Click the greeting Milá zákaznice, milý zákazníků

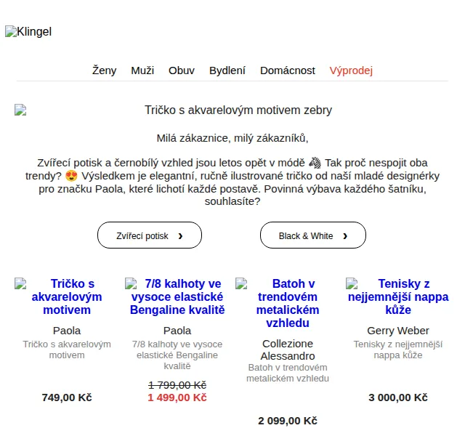(x=232, y=138)
